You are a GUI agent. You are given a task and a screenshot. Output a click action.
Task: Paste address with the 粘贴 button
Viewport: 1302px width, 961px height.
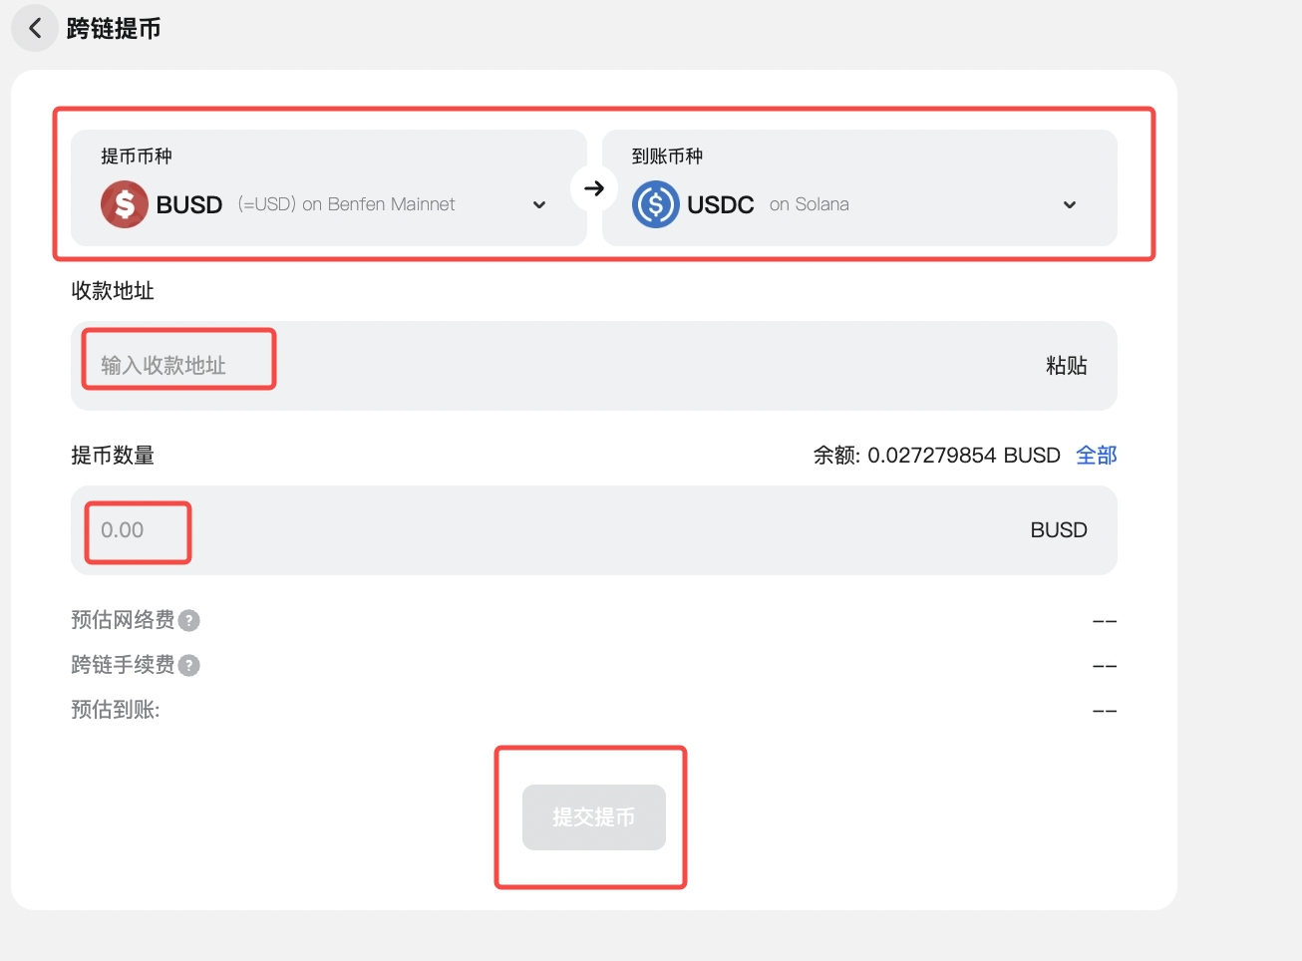(x=1067, y=366)
